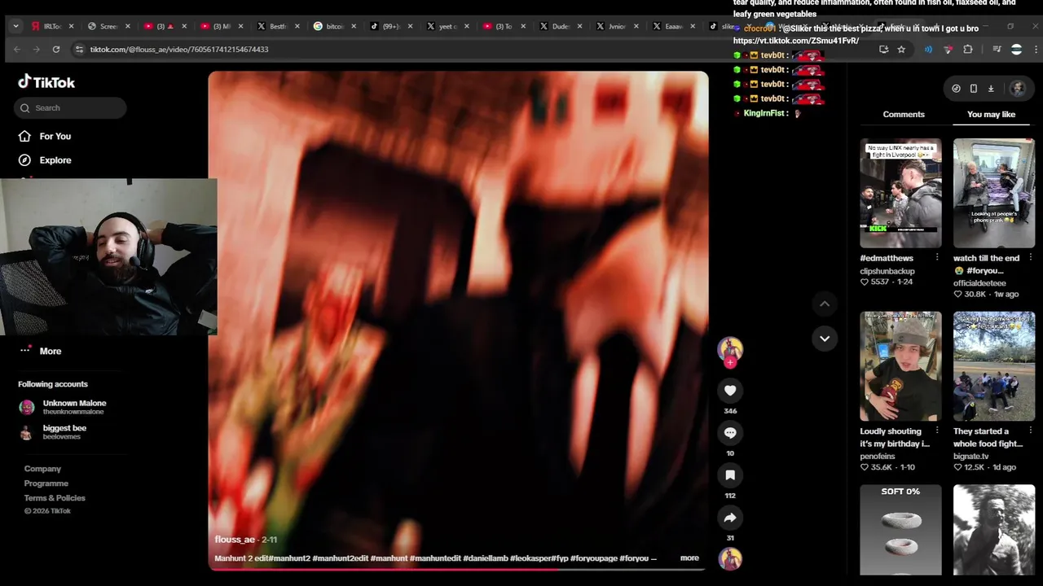Click the install app icon in address bar
Screen dimensions: 1043x586
(x=883, y=50)
